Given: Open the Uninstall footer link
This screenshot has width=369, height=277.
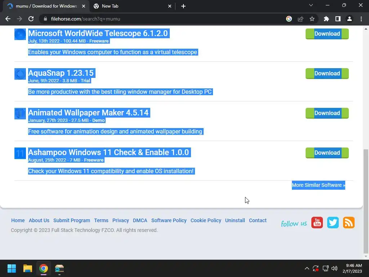Looking at the screenshot, I should 235,220.
